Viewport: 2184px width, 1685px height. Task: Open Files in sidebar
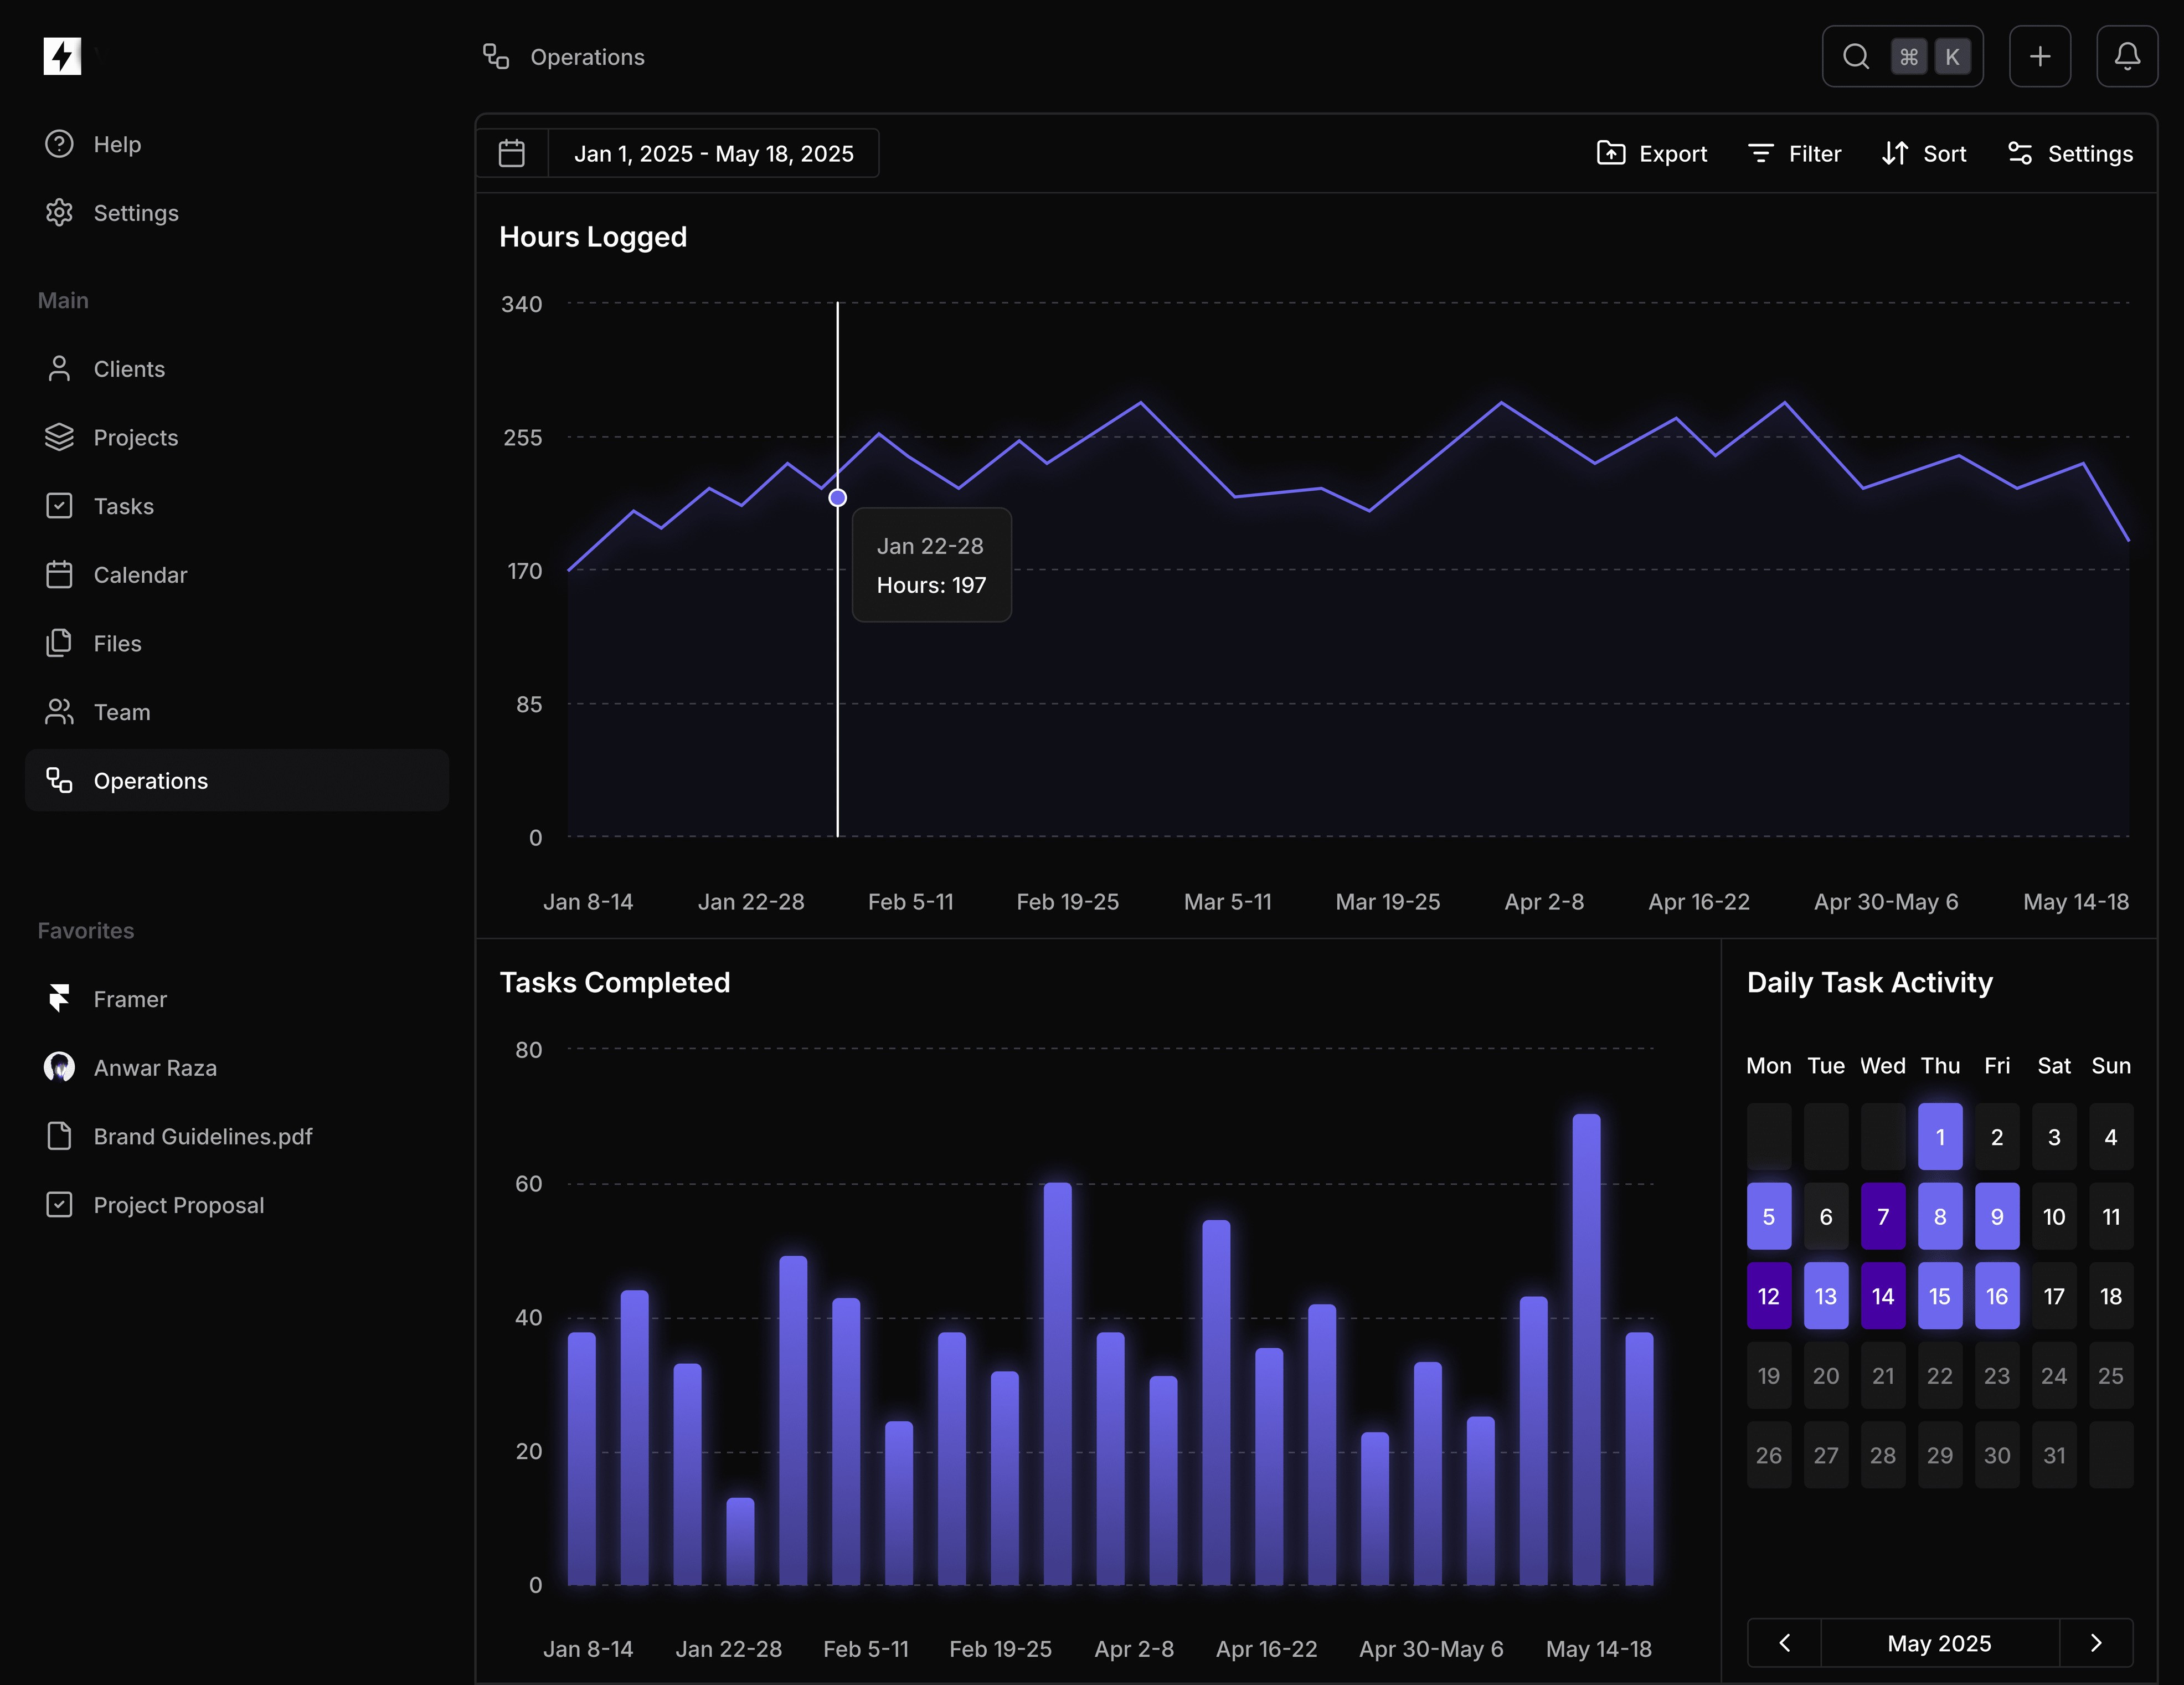click(117, 644)
